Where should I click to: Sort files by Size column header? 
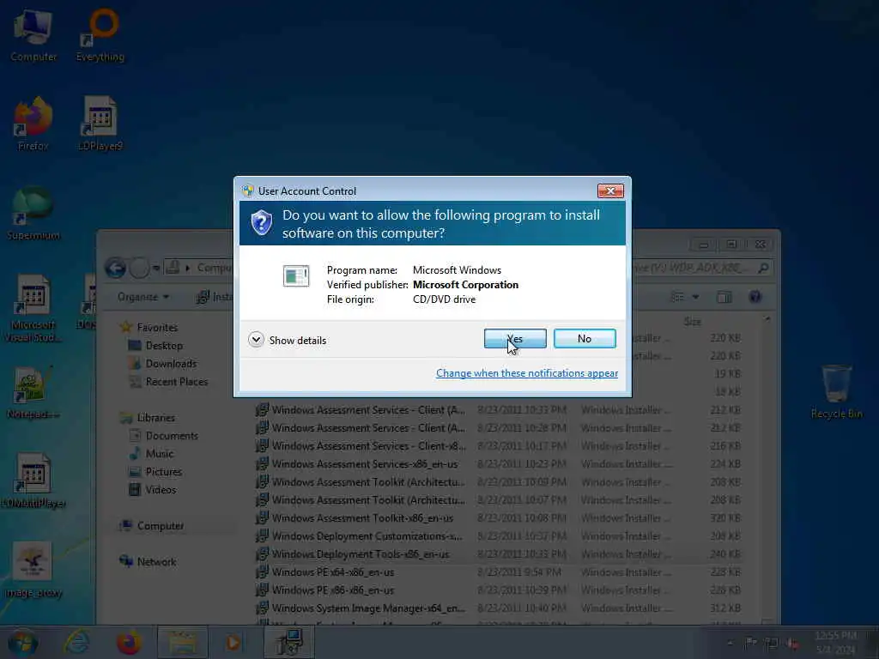tap(693, 322)
